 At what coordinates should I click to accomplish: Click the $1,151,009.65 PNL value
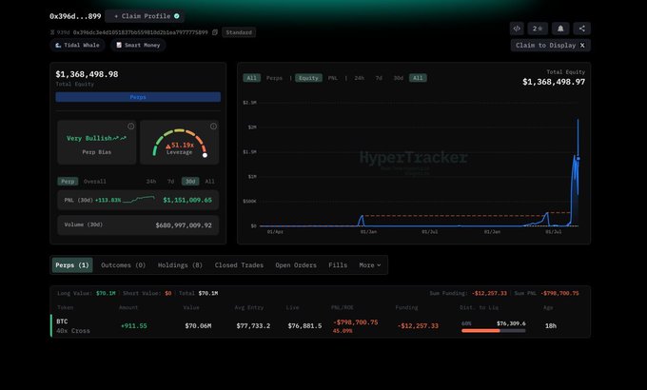click(187, 200)
